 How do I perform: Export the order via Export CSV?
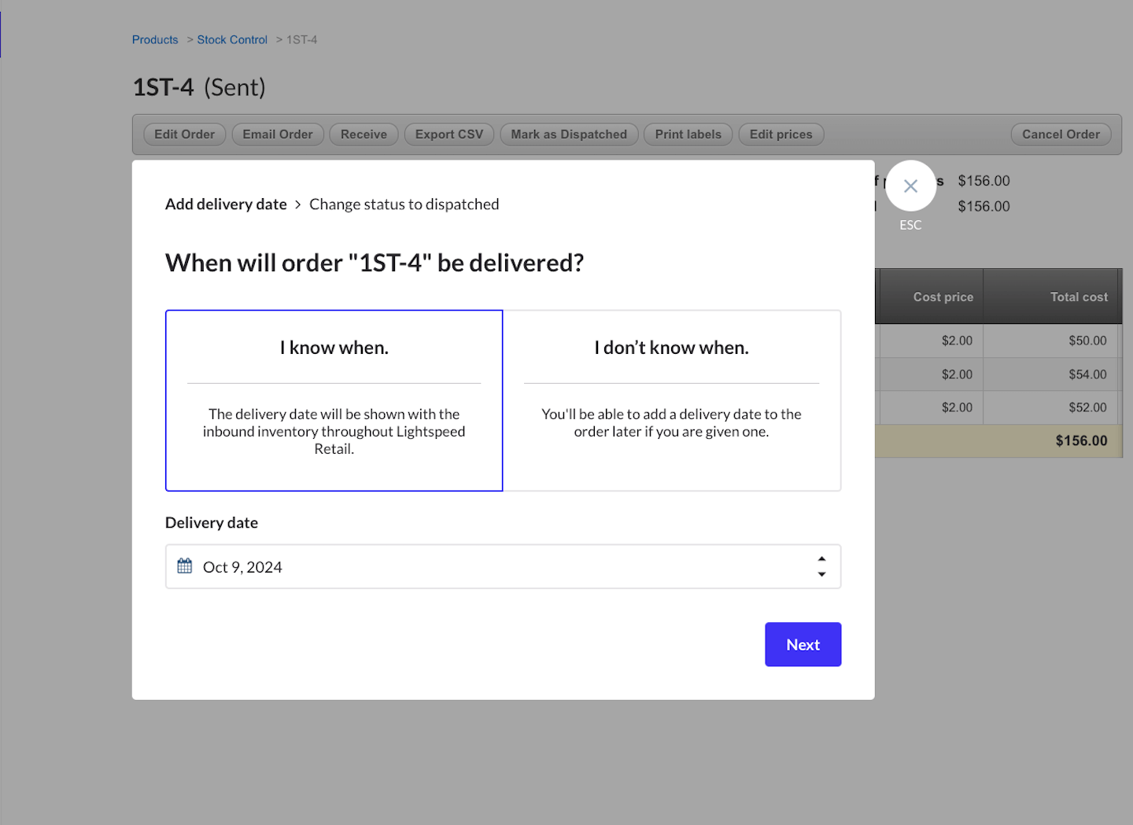pos(449,134)
